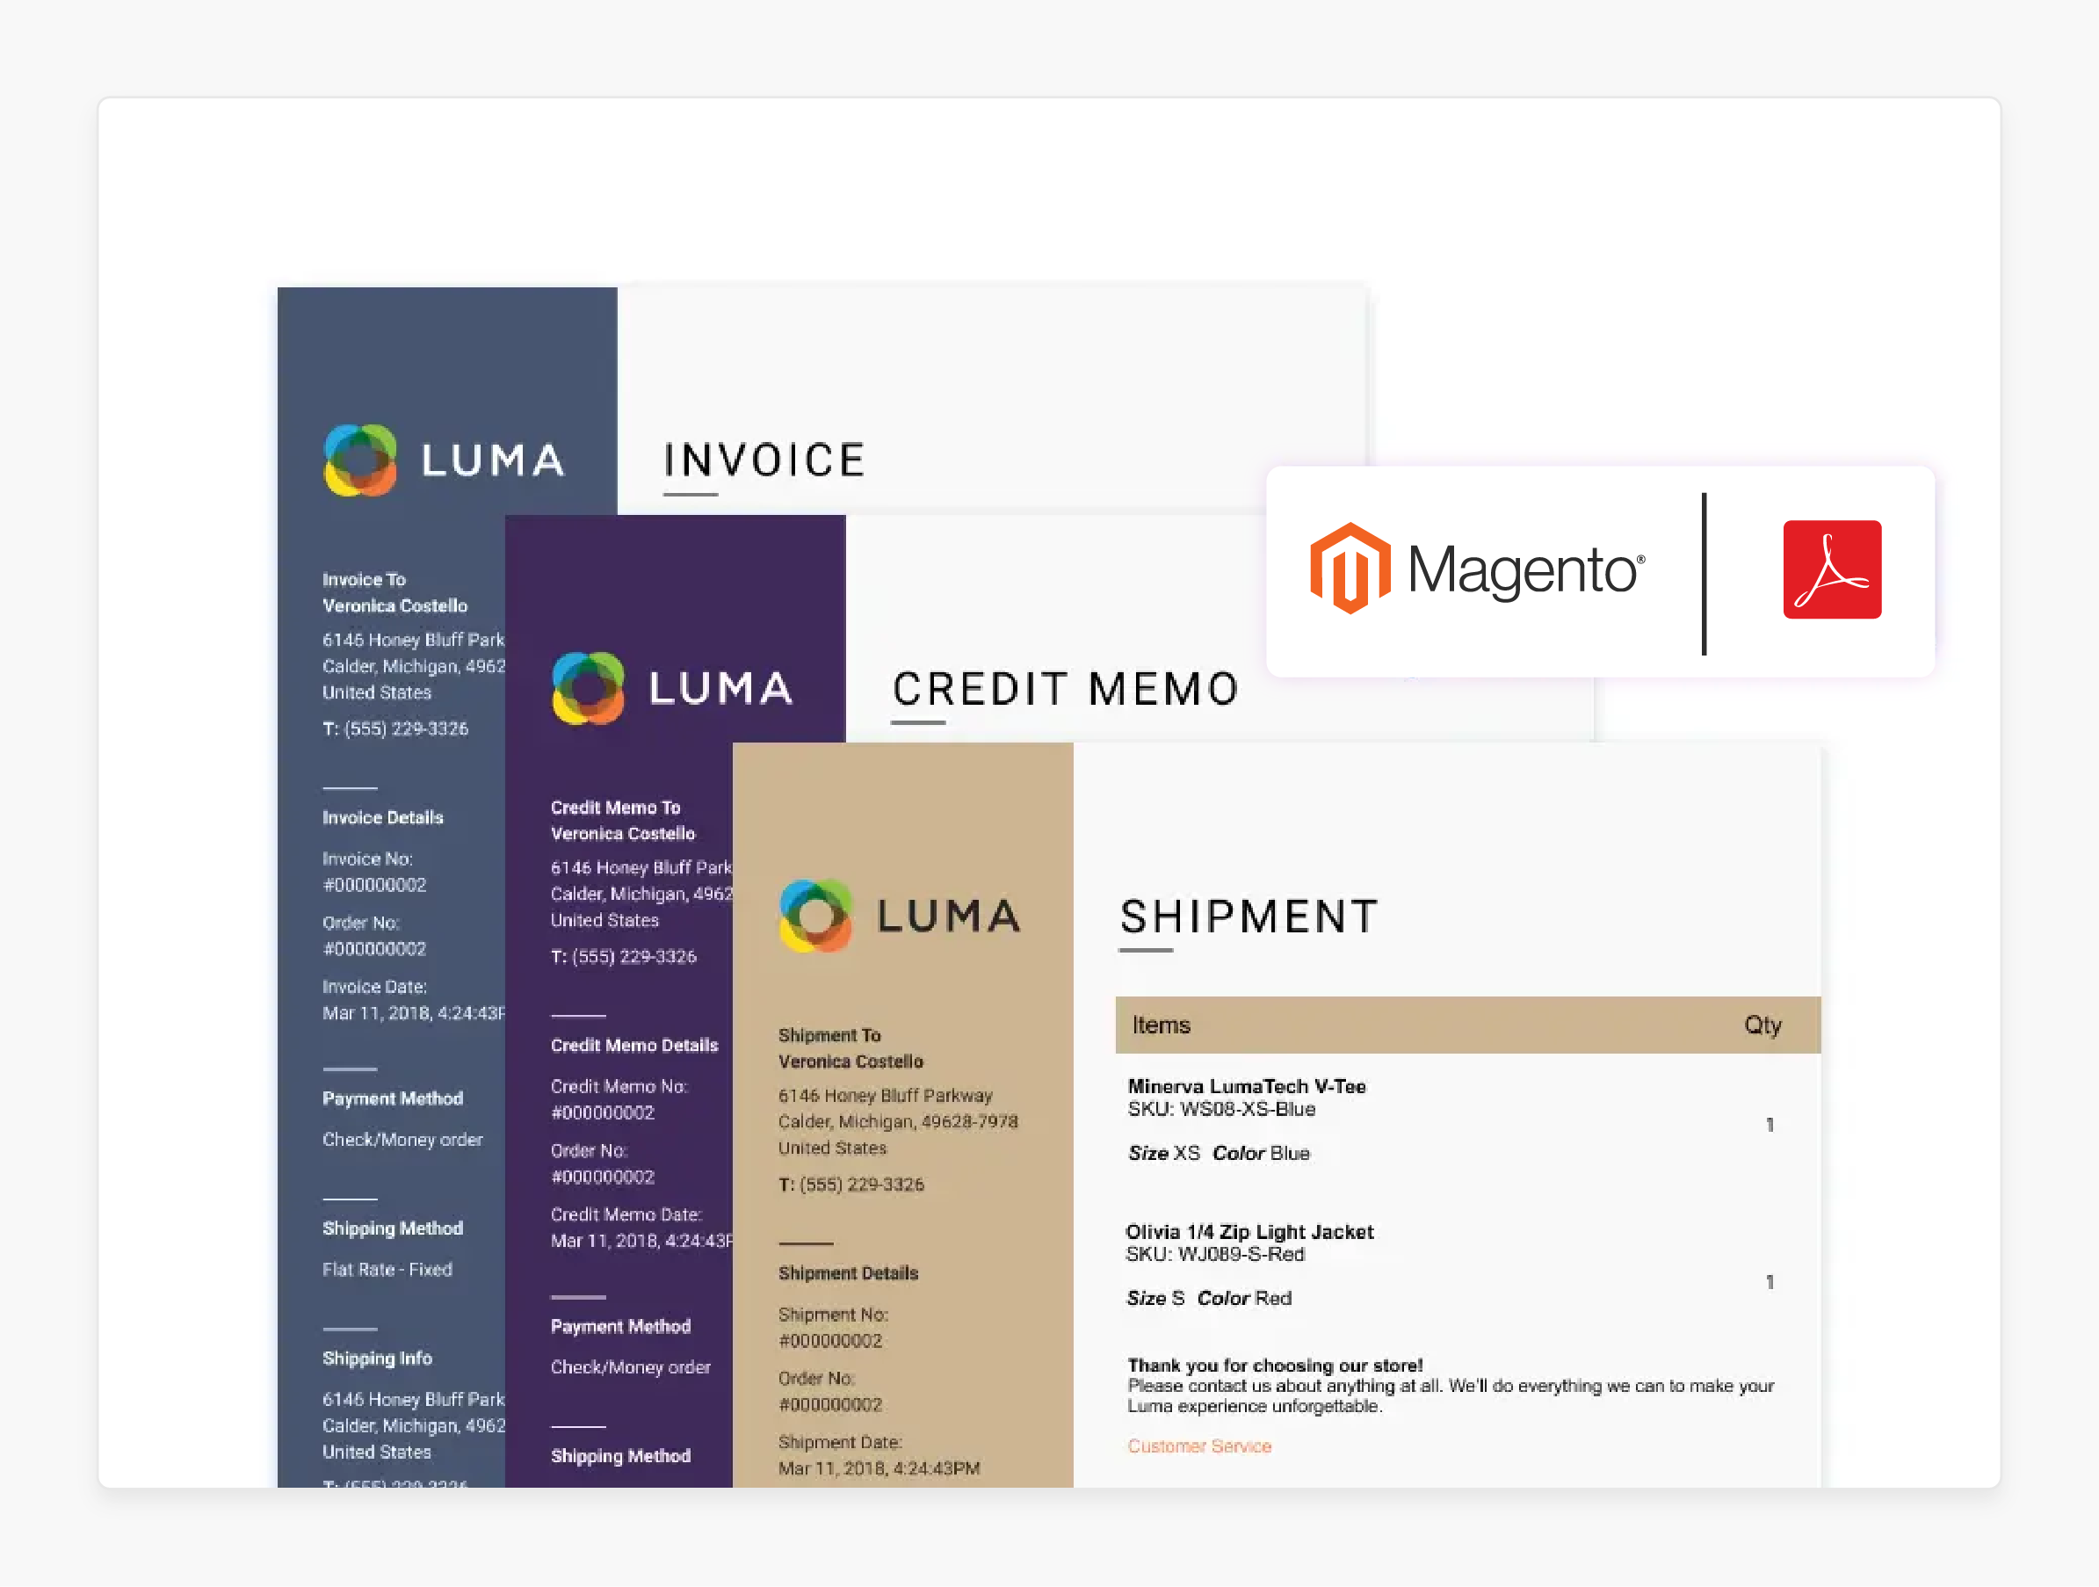Image resolution: width=2099 pixels, height=1587 pixels.
Task: Click Veronica Costello under Credit Memo To
Action: pos(622,833)
